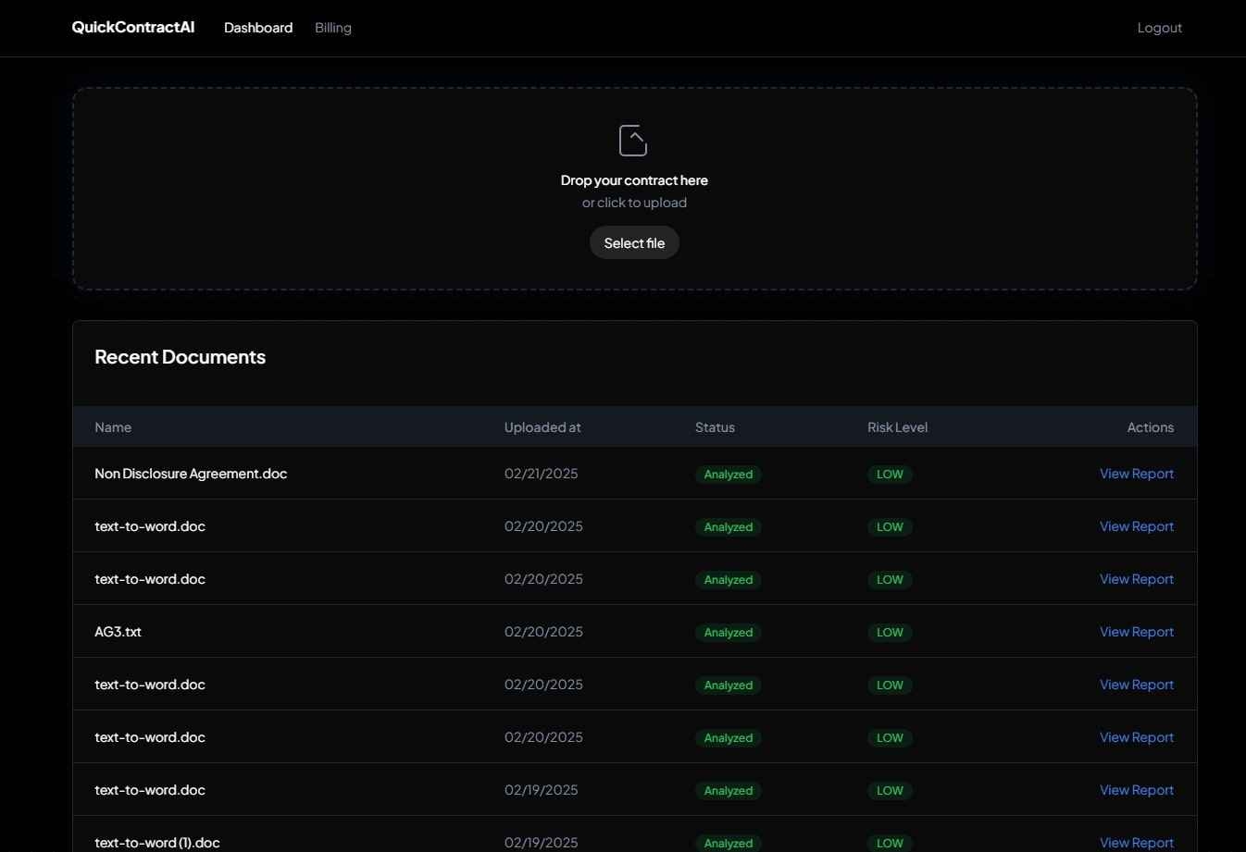Screen dimensions: 1246x852
Task: Open the Dashboard tab
Action: [258, 28]
